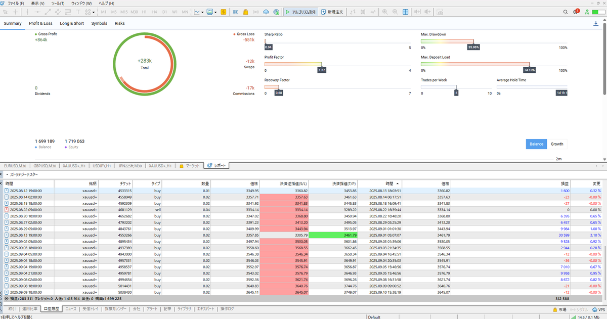Download report using the arrow icon
Viewport: 607px width, 319px height.
pyautogui.click(x=595, y=23)
